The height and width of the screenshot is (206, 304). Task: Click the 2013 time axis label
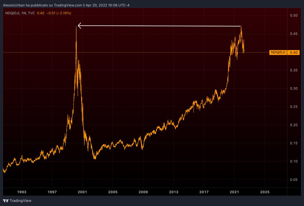[x=174, y=192]
